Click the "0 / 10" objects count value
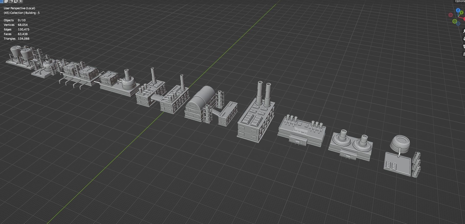465x224 pixels. point(22,20)
